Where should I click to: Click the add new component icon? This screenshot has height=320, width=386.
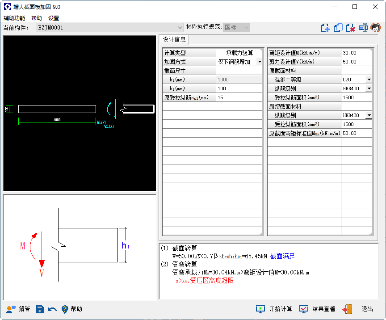[x=326, y=28]
